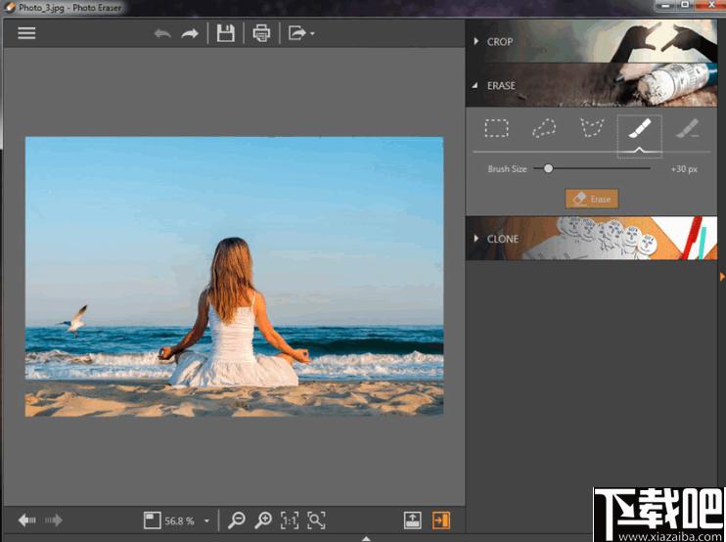The image size is (726, 542).
Task: Redo the last action
Action: point(190,34)
